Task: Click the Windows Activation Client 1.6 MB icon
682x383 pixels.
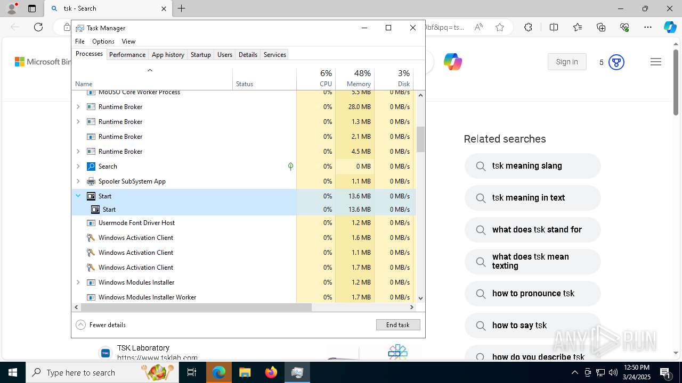Action: pos(91,238)
